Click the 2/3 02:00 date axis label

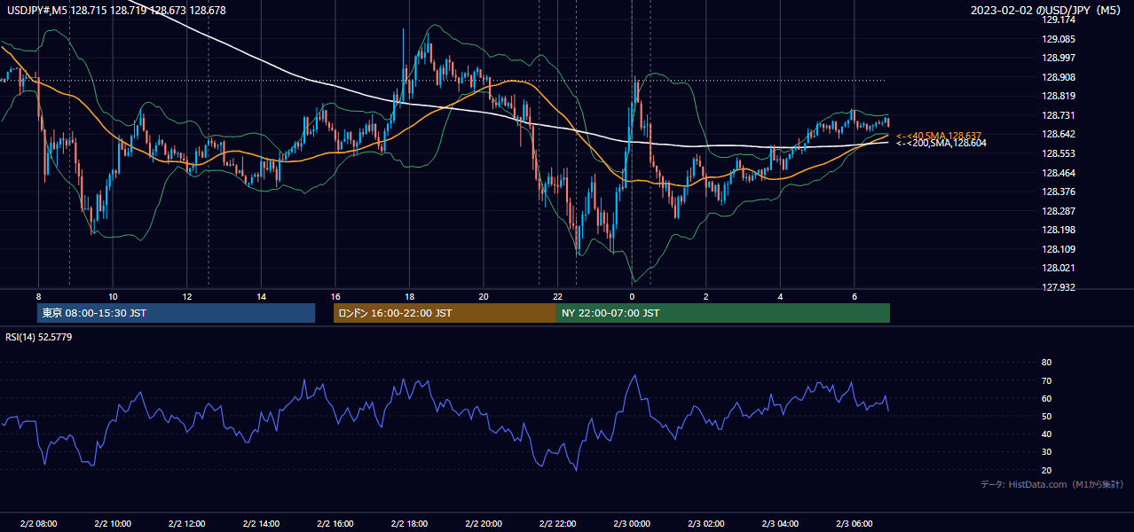pos(706,524)
